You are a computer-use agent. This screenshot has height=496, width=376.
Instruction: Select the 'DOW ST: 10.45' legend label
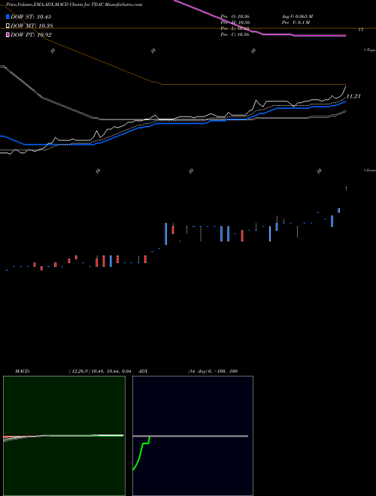(31, 17)
